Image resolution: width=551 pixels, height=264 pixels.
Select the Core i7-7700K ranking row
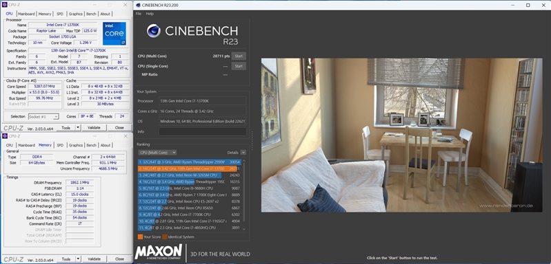(190, 214)
